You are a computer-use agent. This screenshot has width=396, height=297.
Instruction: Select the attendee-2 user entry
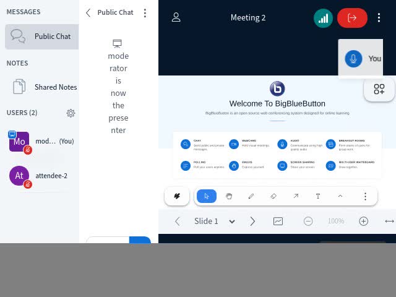point(42,176)
